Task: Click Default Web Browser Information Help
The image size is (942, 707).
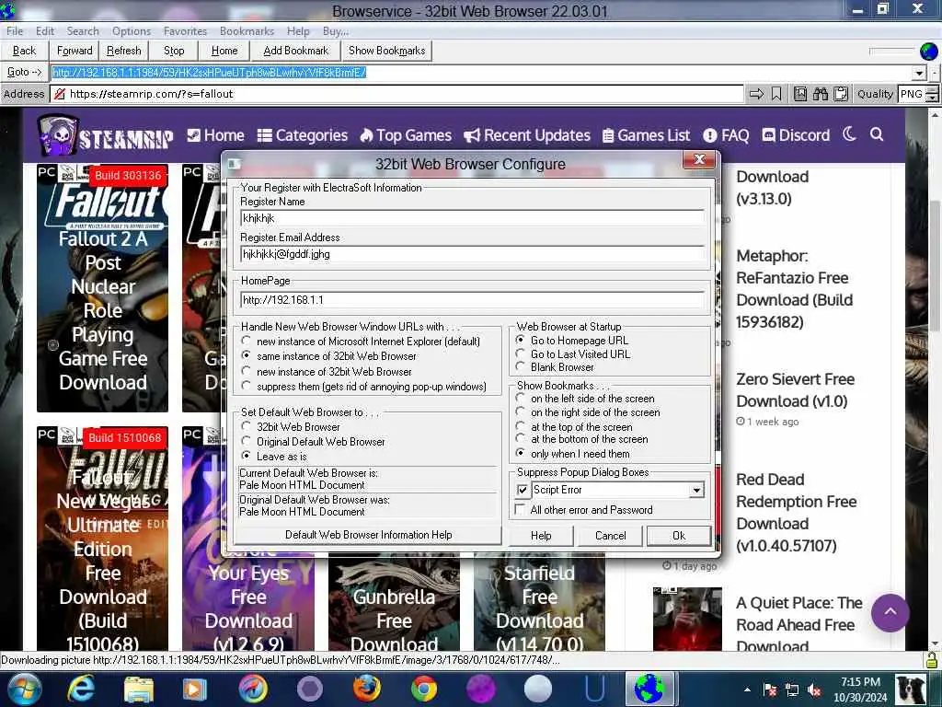Action: 368,535
